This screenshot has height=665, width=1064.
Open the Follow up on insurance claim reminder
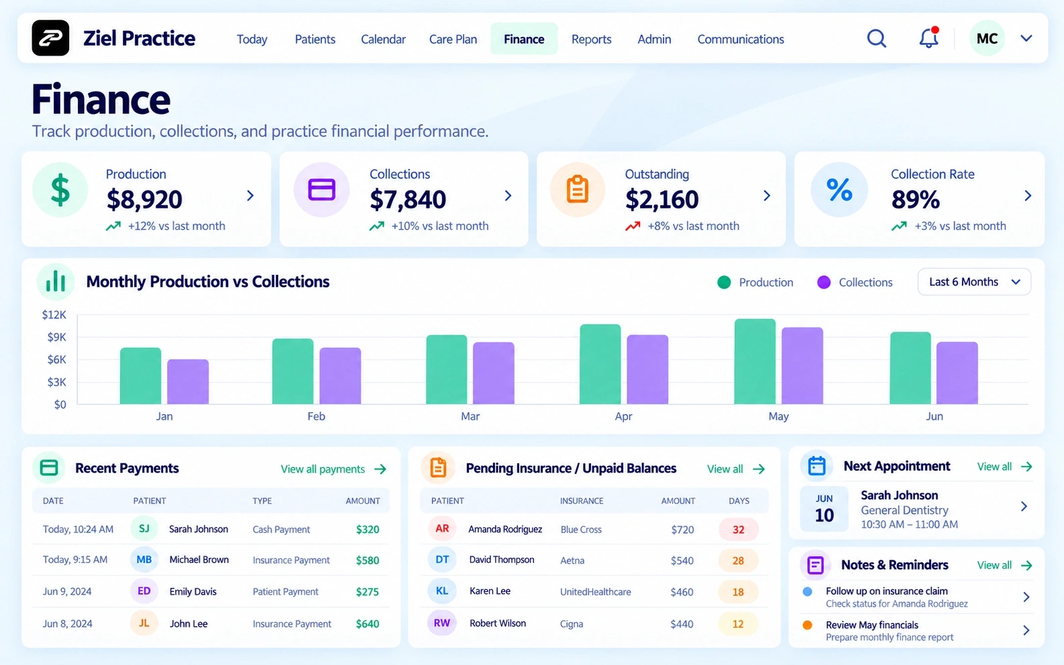(916, 597)
